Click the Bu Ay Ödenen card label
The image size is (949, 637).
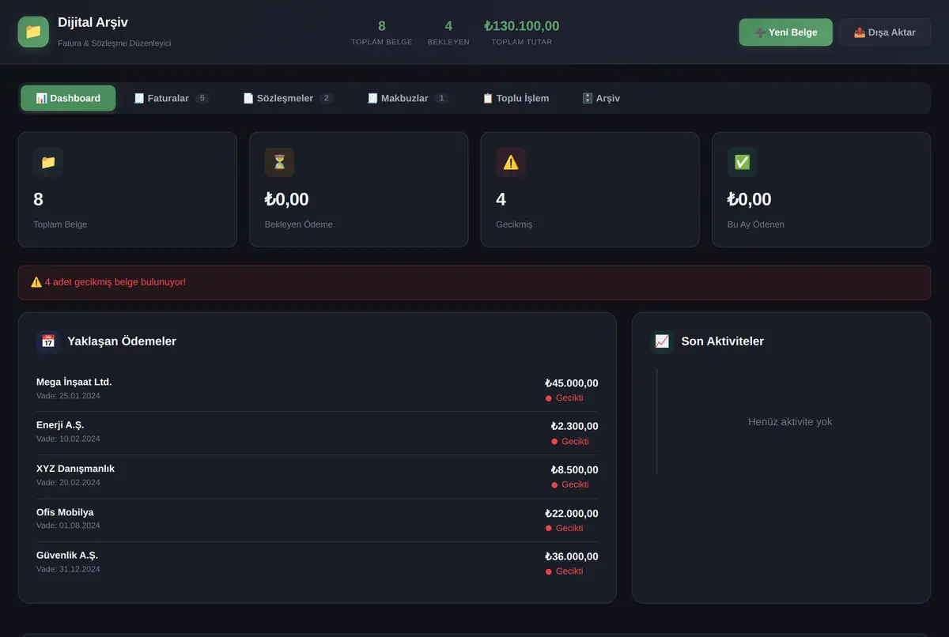click(x=756, y=224)
